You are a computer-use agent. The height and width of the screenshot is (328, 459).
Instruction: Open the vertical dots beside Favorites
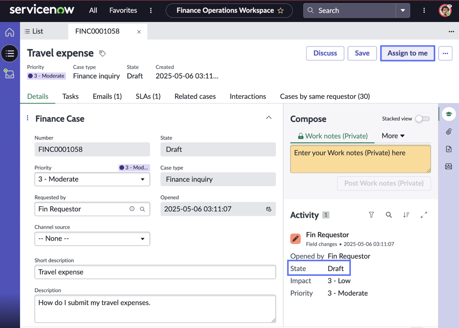click(151, 10)
